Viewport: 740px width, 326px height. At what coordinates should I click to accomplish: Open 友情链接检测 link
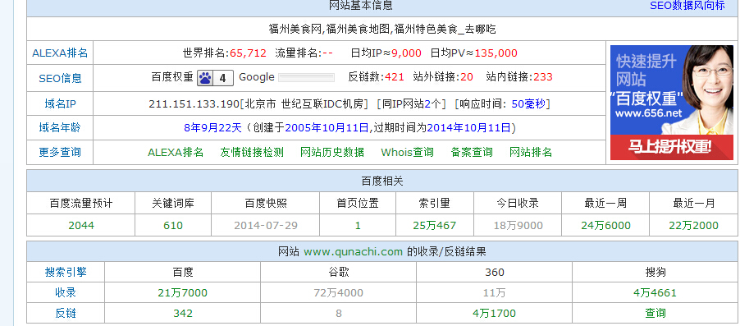point(252,152)
